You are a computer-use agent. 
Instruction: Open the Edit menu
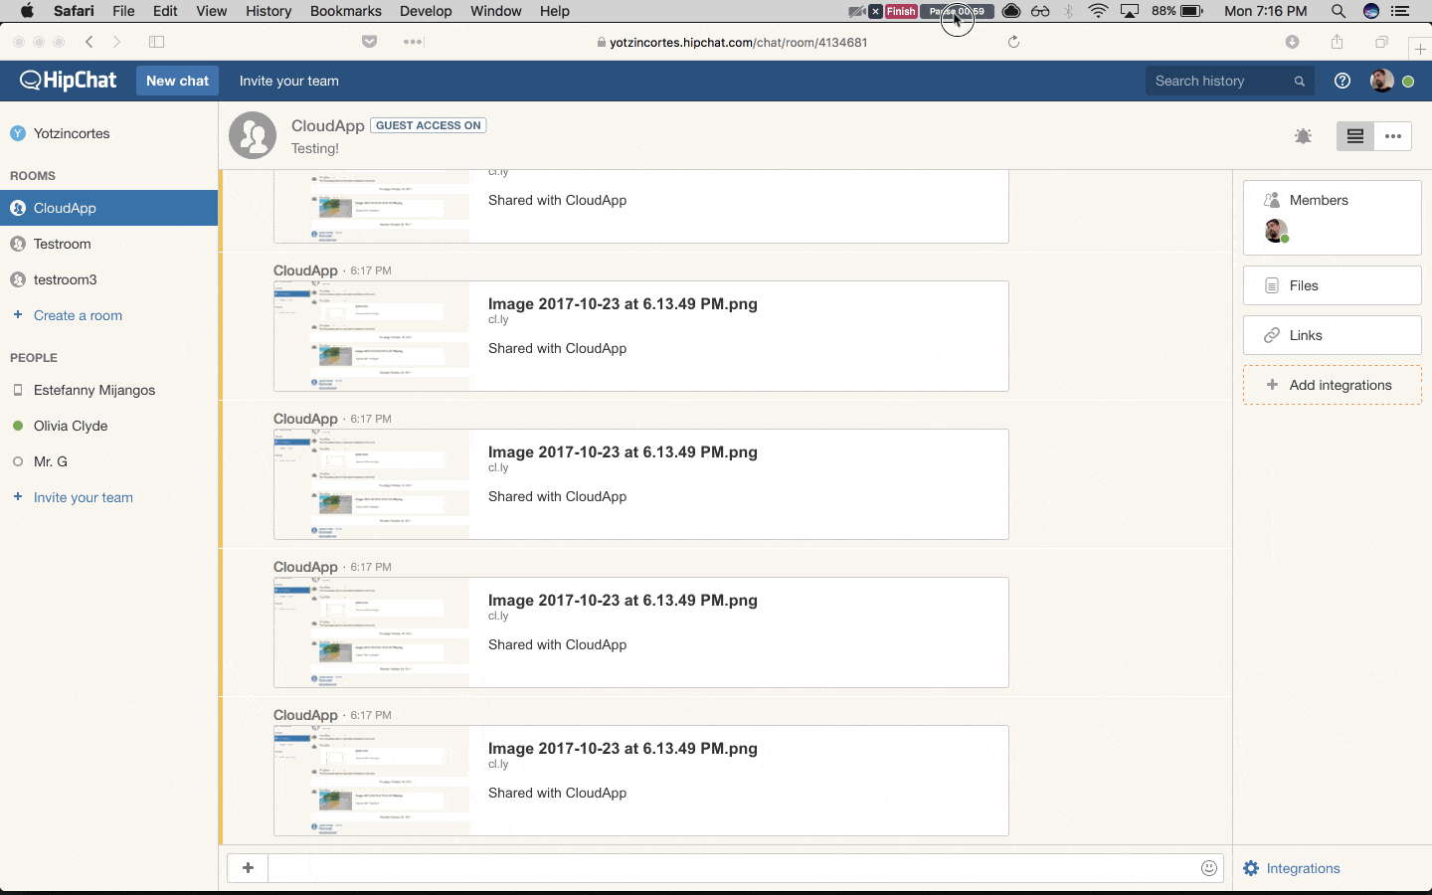pyautogui.click(x=165, y=11)
